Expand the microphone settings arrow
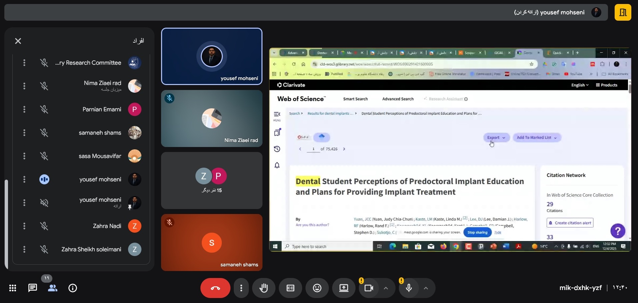This screenshot has width=638, height=303. pyautogui.click(x=426, y=288)
